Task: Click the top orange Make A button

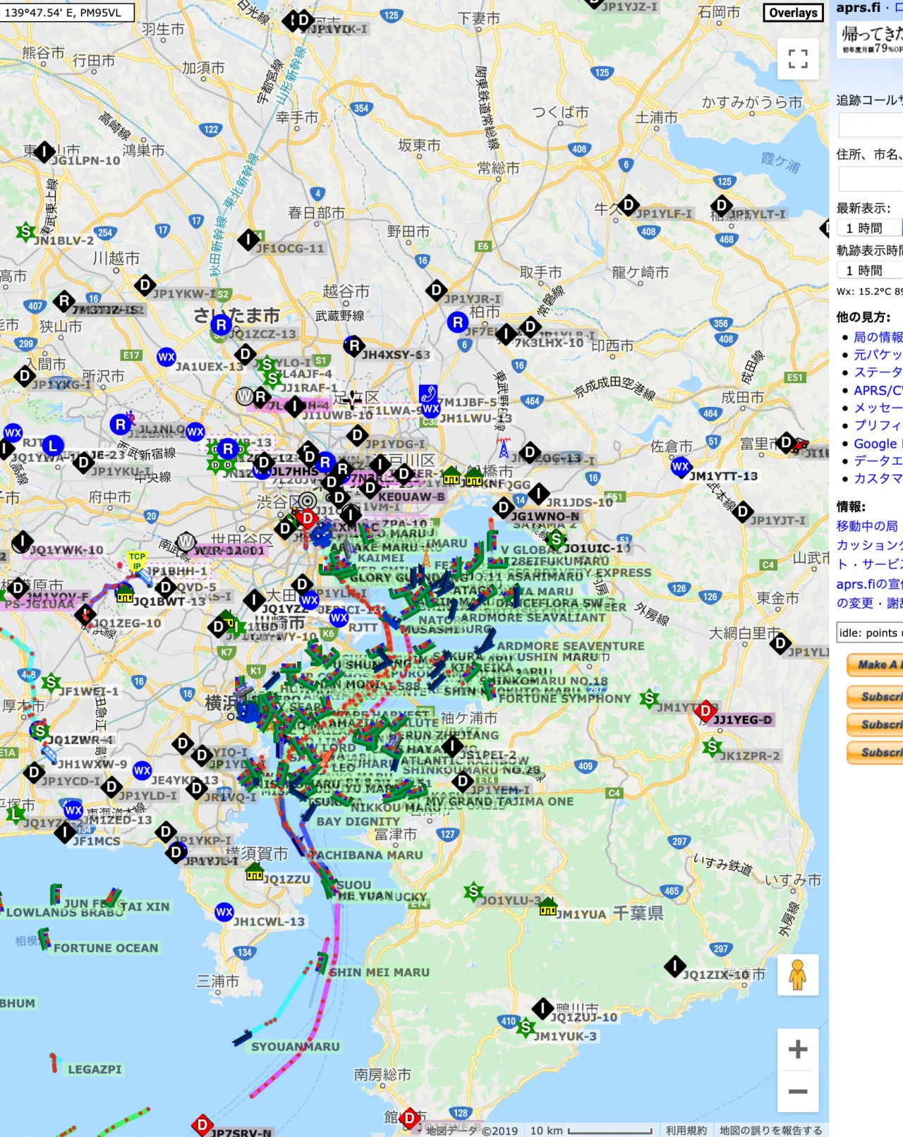Action: (875, 664)
